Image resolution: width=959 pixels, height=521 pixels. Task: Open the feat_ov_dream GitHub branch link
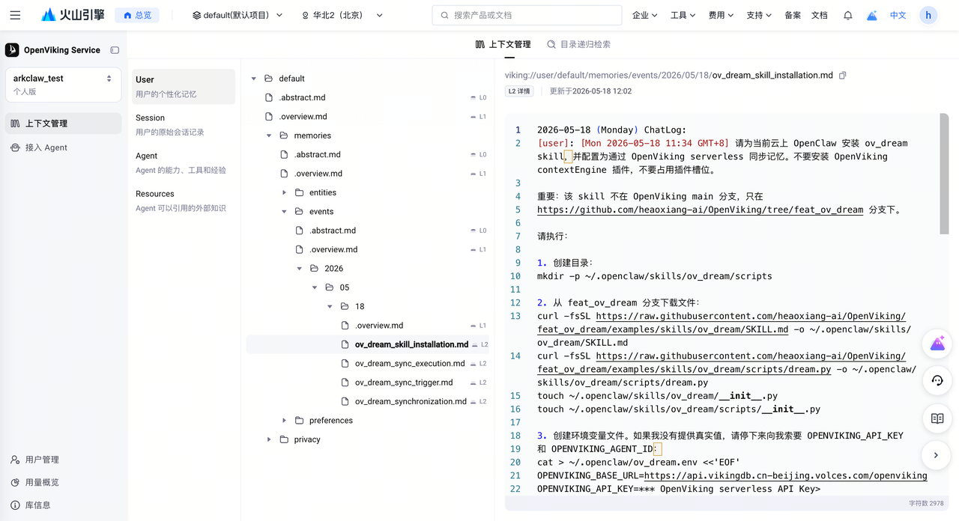pos(700,210)
